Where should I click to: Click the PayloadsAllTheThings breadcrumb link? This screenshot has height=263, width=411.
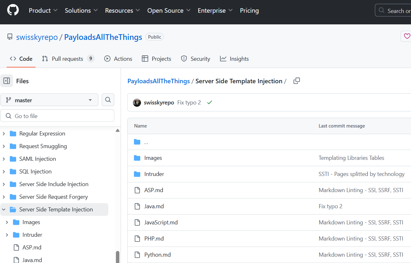158,81
